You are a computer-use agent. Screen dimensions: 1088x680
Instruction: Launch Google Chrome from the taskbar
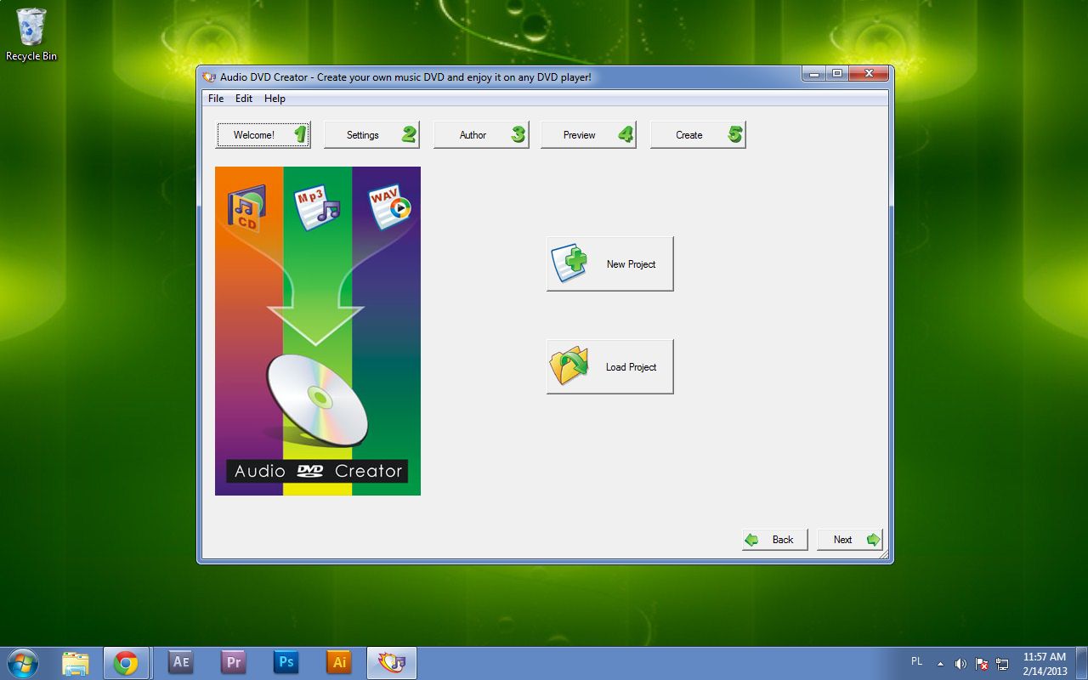pyautogui.click(x=127, y=662)
